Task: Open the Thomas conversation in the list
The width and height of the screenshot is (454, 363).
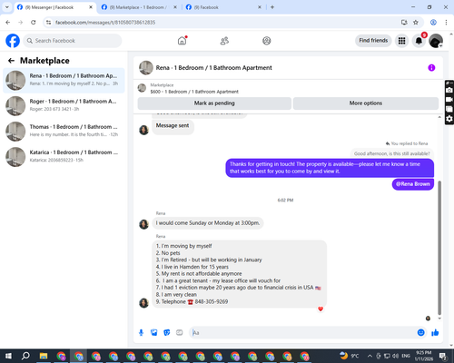Action: pyautogui.click(x=64, y=132)
